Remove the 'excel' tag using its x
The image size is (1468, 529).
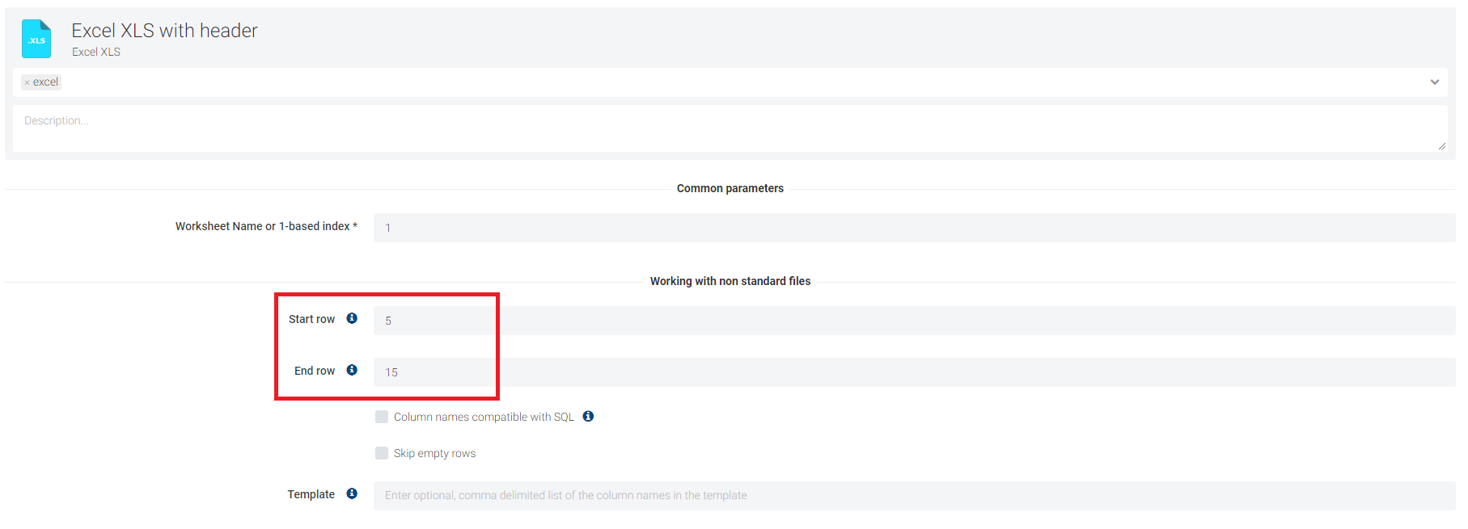click(x=27, y=82)
